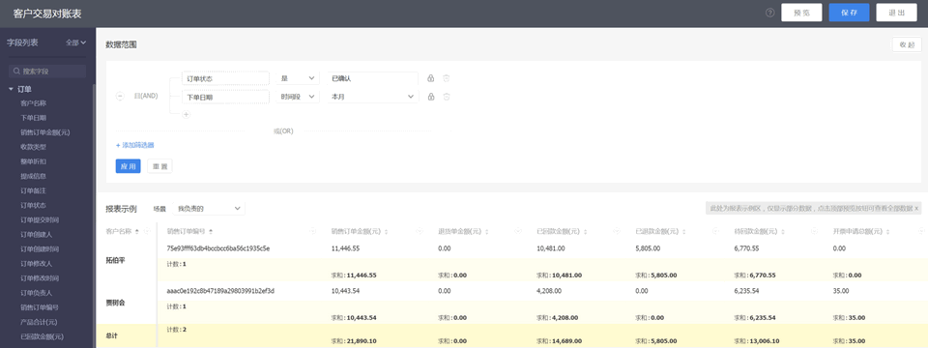
Task: Click order number aaac0e192c8b47189a29803991b2ef3d
Action: (x=220, y=291)
